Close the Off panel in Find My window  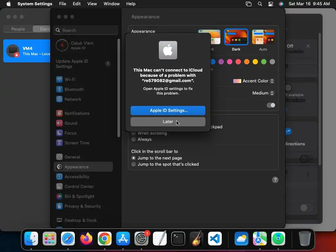(308, 46)
